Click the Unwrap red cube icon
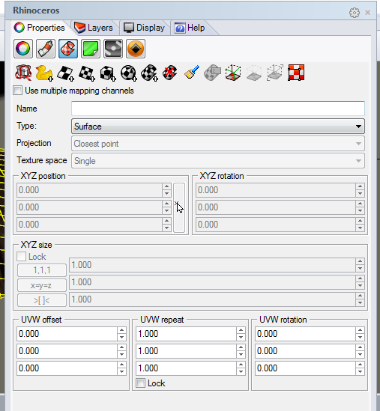380x411 pixels. click(x=23, y=73)
